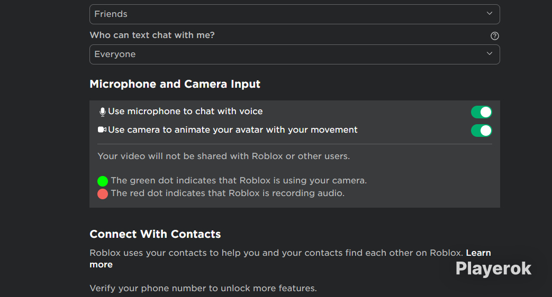Screen dimensions: 552x297
Task: Click the green camera indicator dot
Action: point(103,181)
